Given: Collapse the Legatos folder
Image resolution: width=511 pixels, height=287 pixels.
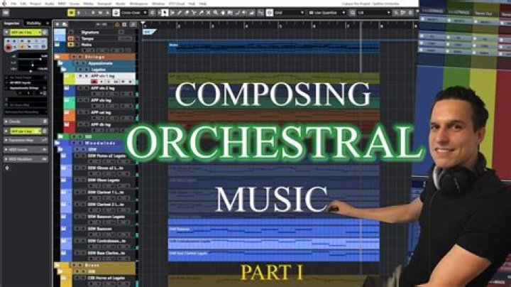Looking at the screenshot, I should point(64,70).
